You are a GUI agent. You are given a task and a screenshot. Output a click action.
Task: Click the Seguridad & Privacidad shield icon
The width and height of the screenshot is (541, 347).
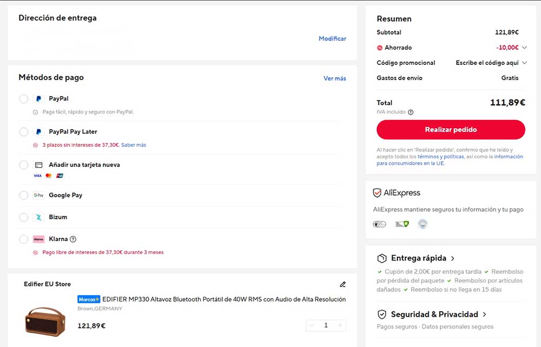click(x=382, y=315)
